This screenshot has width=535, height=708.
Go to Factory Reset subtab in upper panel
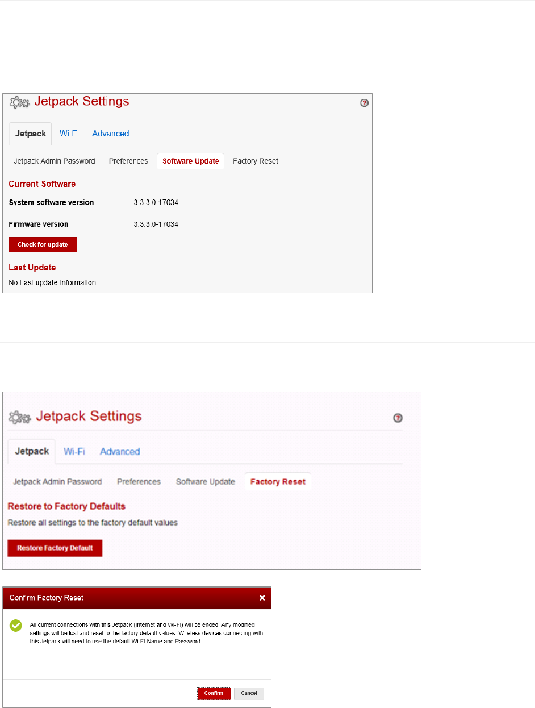256,161
